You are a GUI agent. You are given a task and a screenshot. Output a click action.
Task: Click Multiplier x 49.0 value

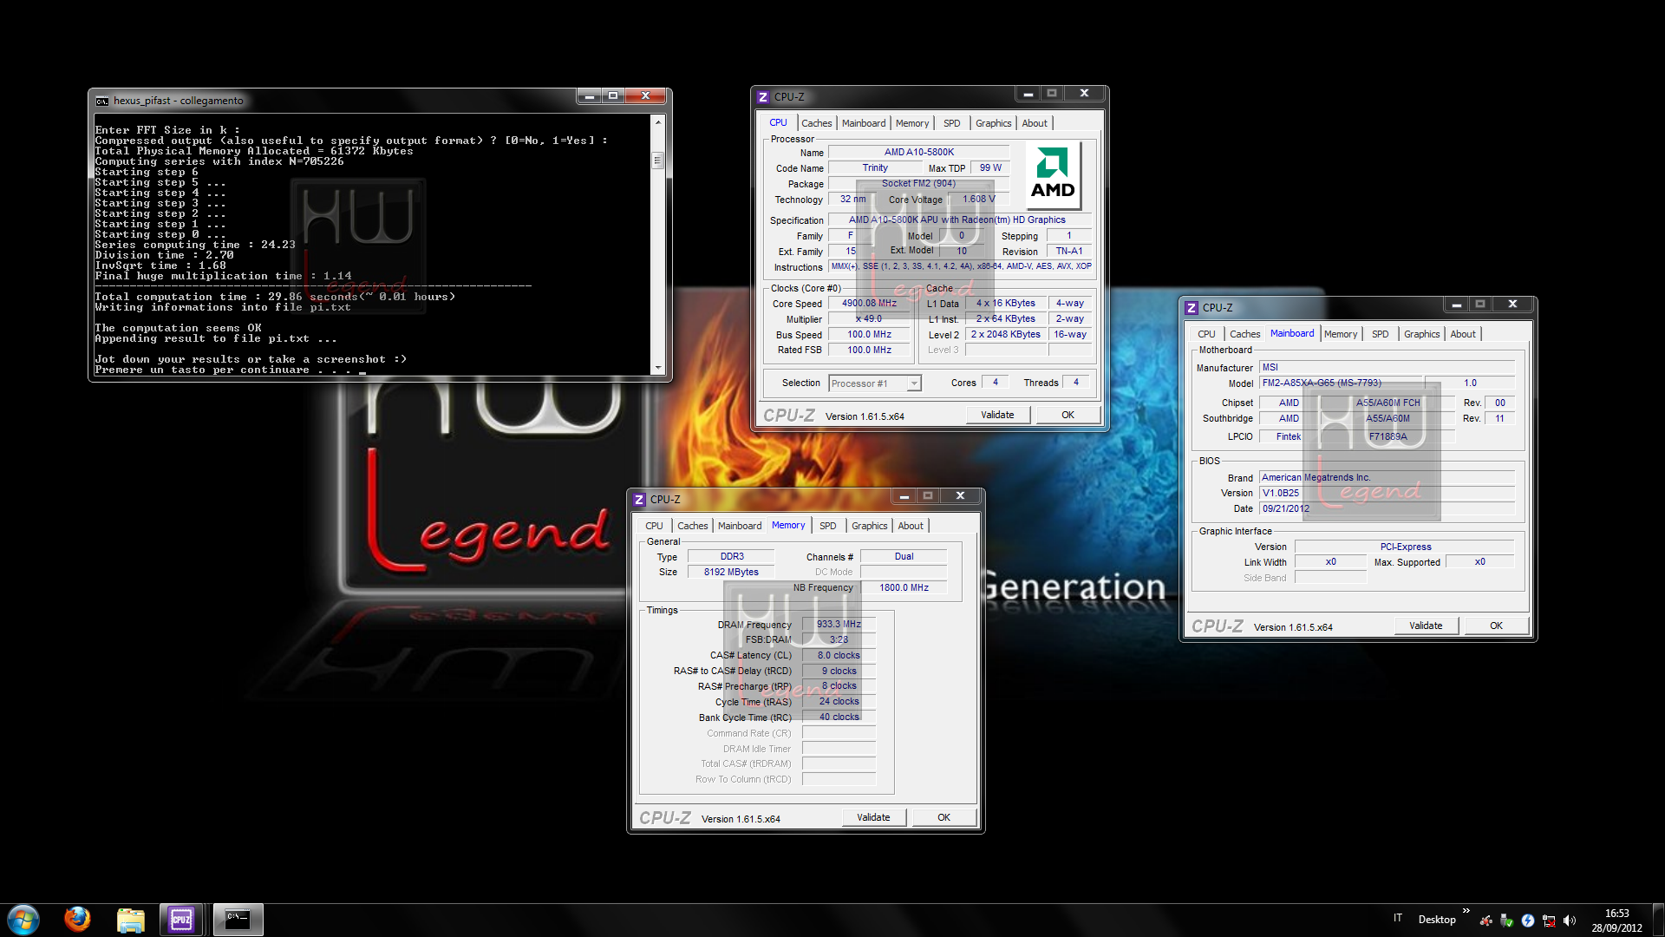pyautogui.click(x=869, y=319)
